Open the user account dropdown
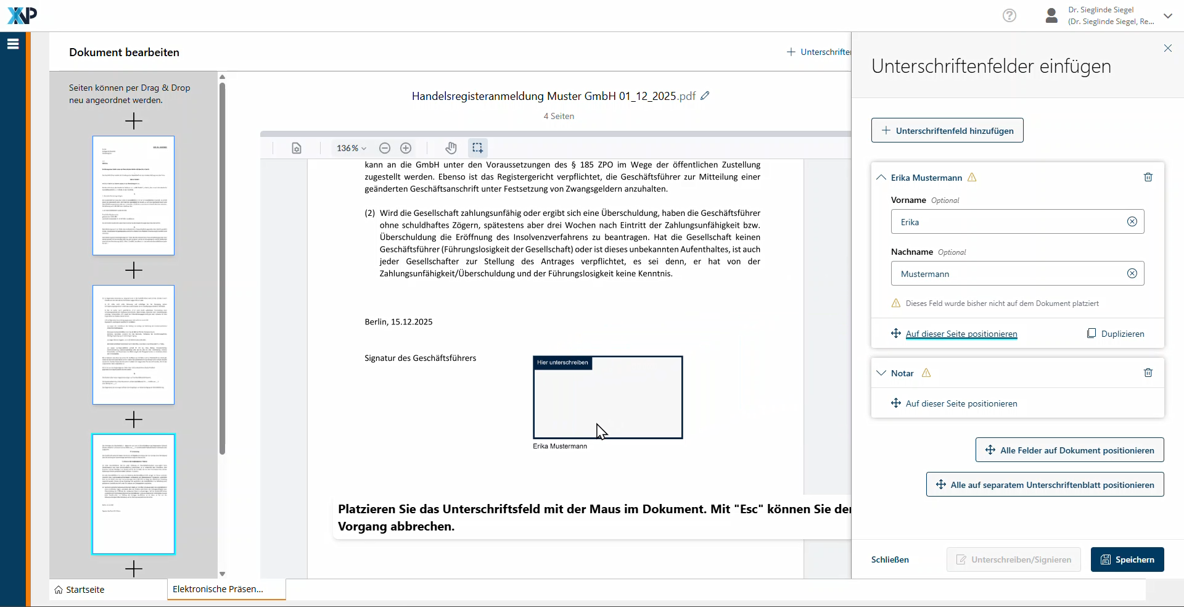Viewport: 1184px width, 607px height. click(x=1167, y=16)
